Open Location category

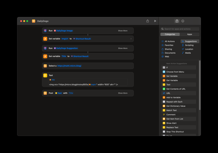(x=187, y=49)
